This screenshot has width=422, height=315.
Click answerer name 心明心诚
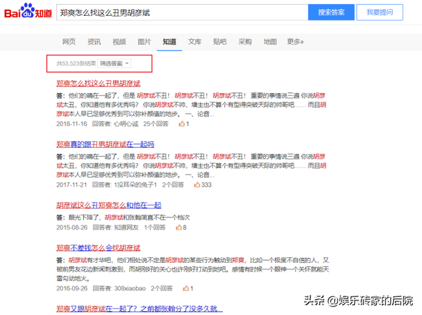[x=126, y=124]
